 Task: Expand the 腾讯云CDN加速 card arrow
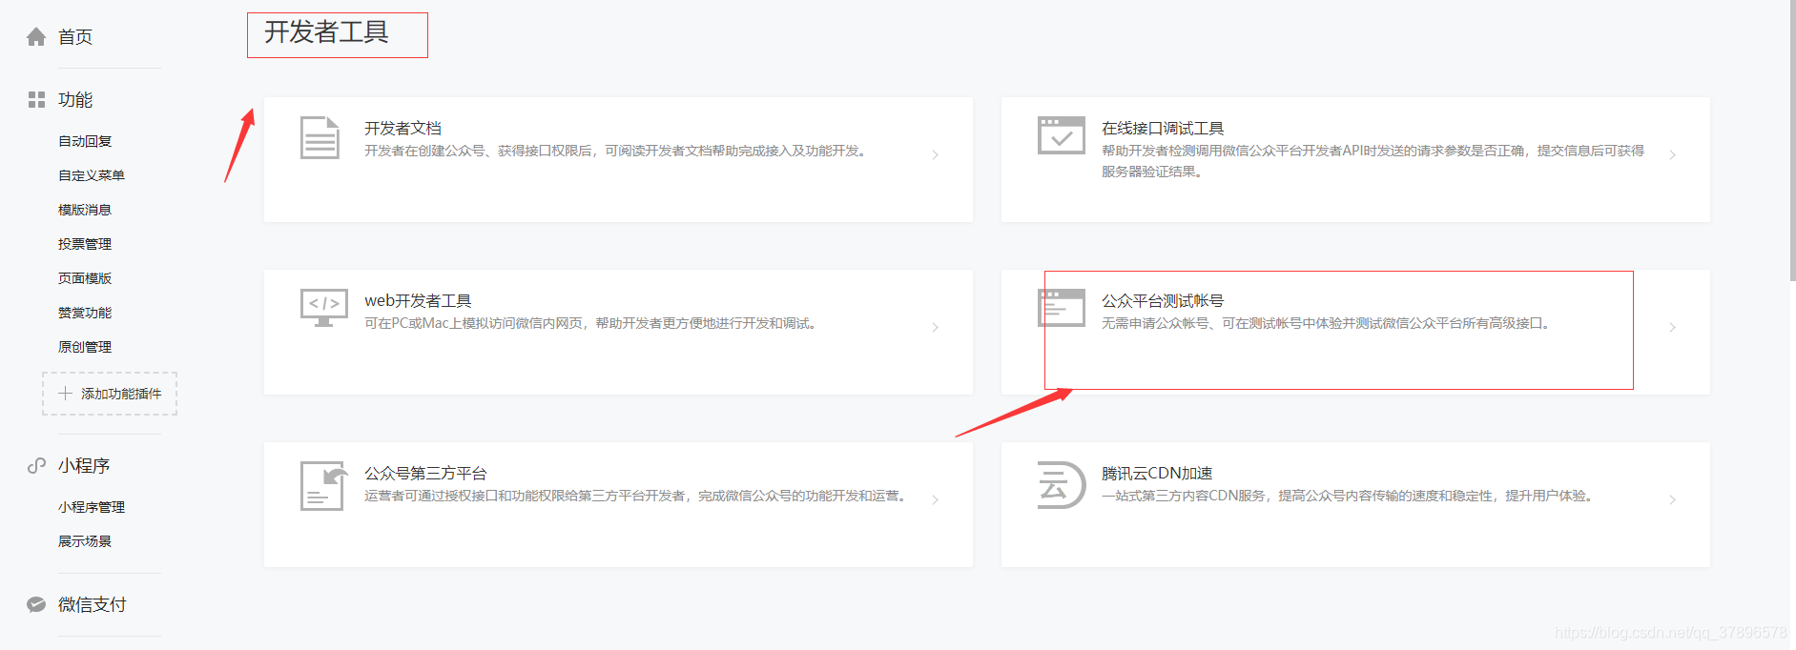pos(1673,499)
